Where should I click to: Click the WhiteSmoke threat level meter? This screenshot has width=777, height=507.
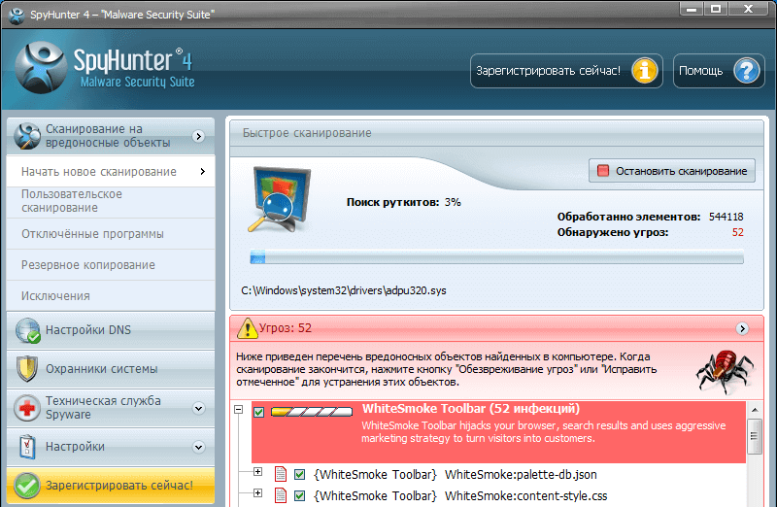[312, 412]
